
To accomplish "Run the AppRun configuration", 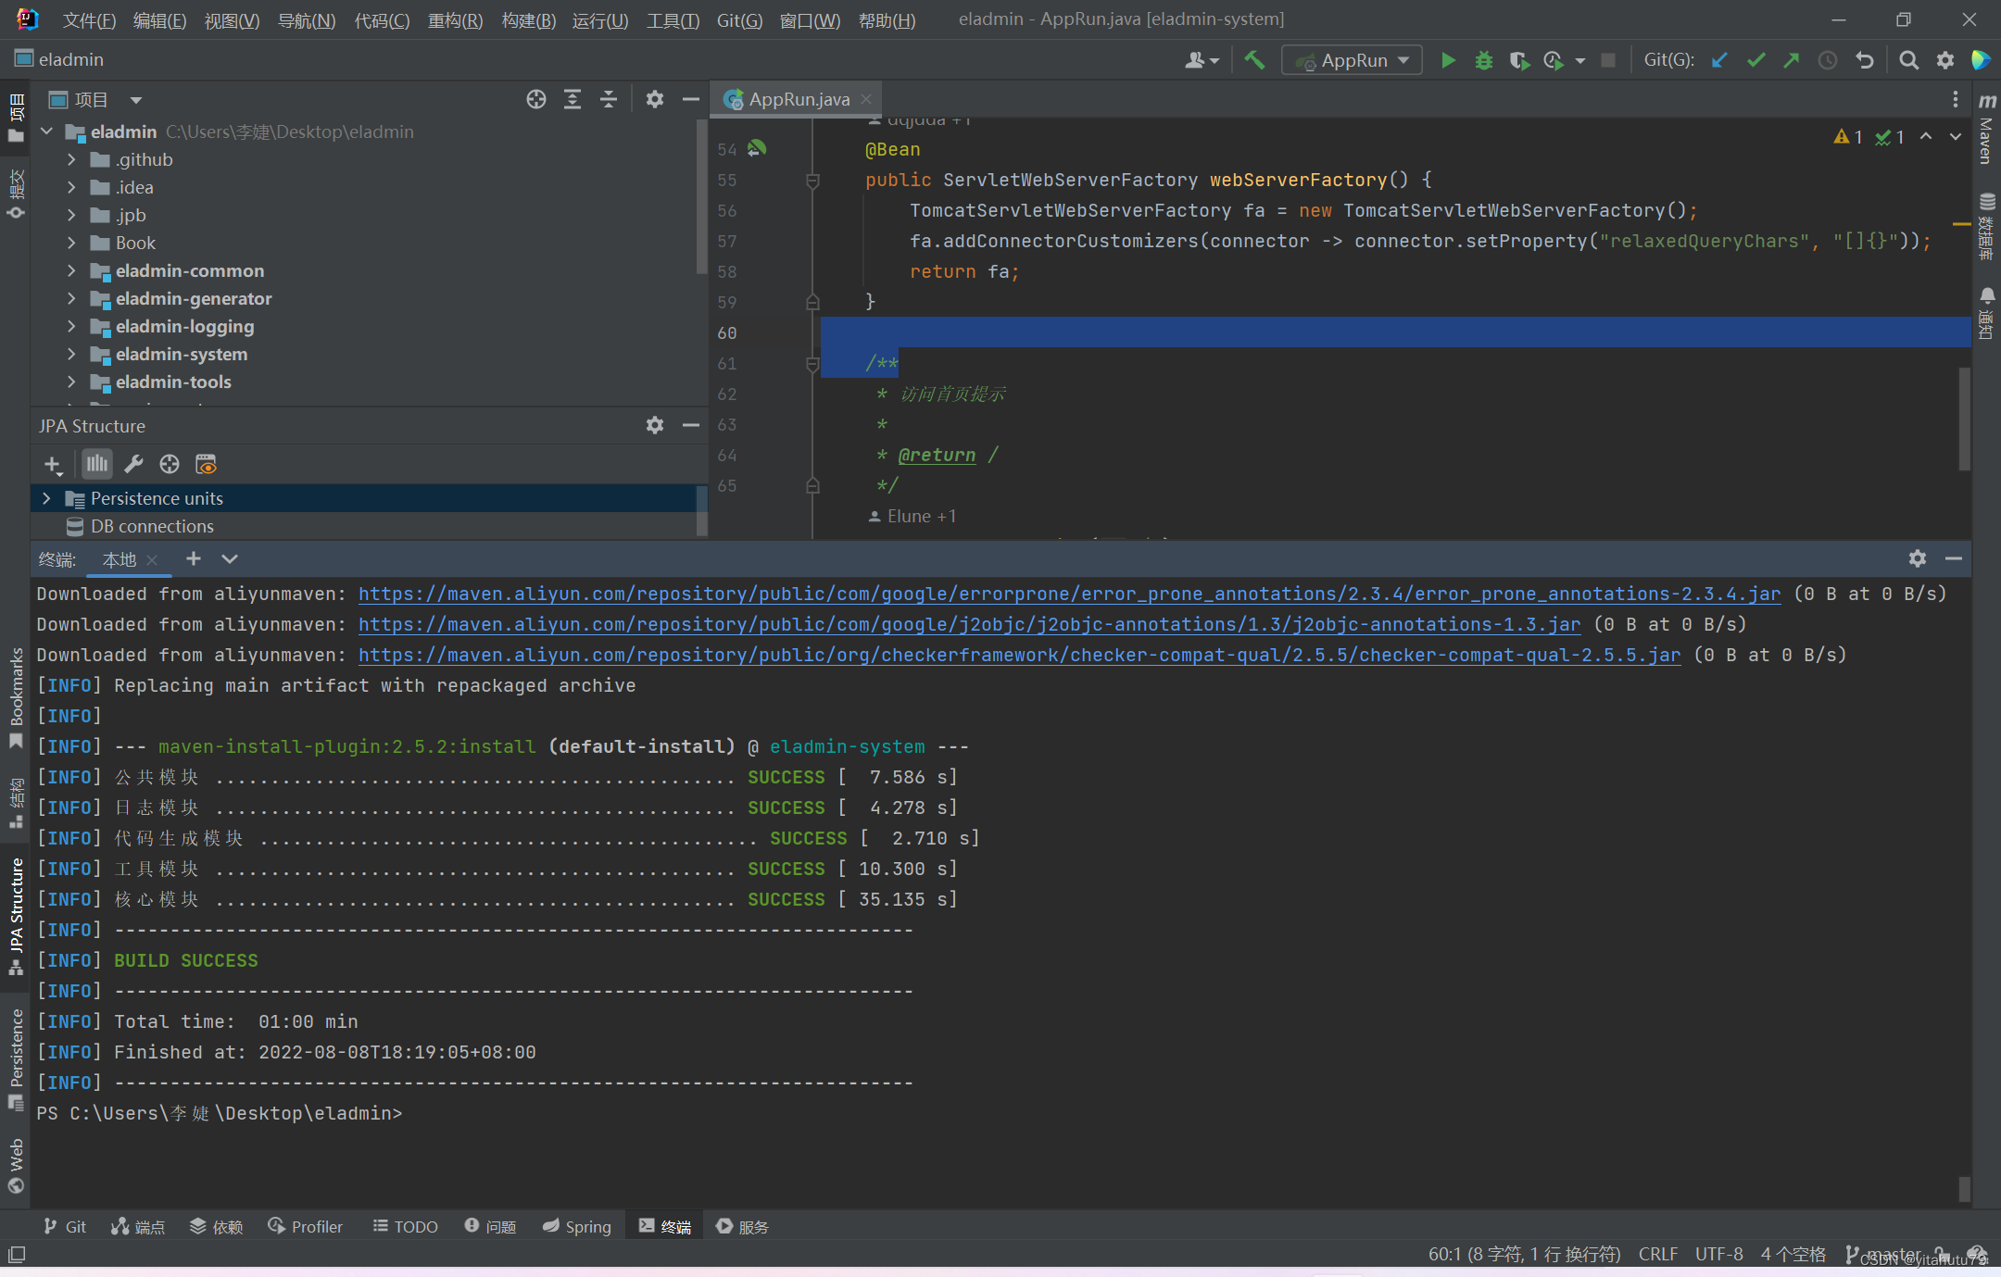I will point(1448,60).
